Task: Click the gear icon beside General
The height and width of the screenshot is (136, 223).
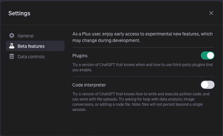Action: click(x=12, y=35)
